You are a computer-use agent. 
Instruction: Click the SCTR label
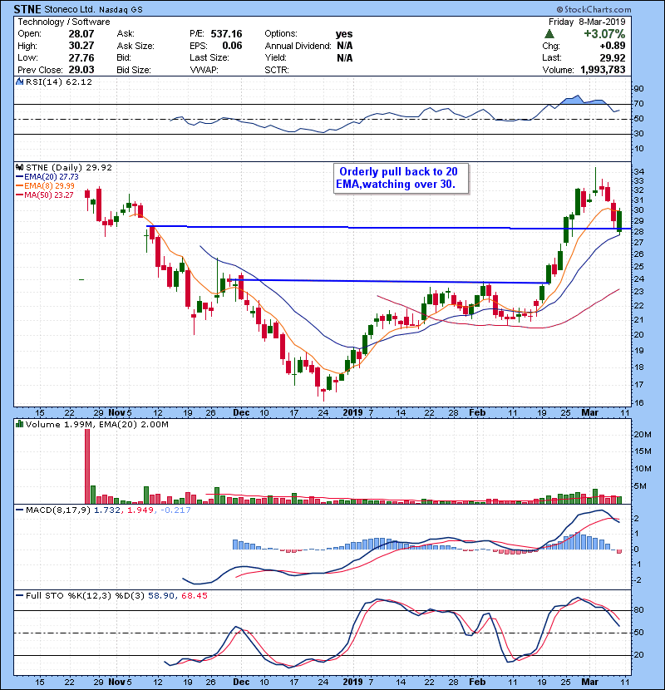coord(276,70)
